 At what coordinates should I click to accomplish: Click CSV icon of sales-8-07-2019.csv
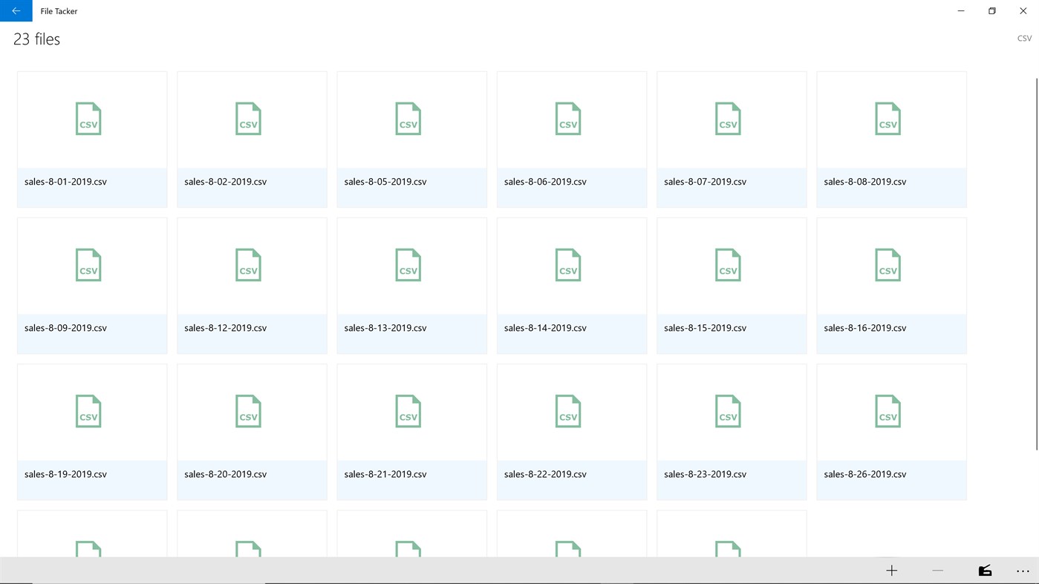click(x=728, y=119)
